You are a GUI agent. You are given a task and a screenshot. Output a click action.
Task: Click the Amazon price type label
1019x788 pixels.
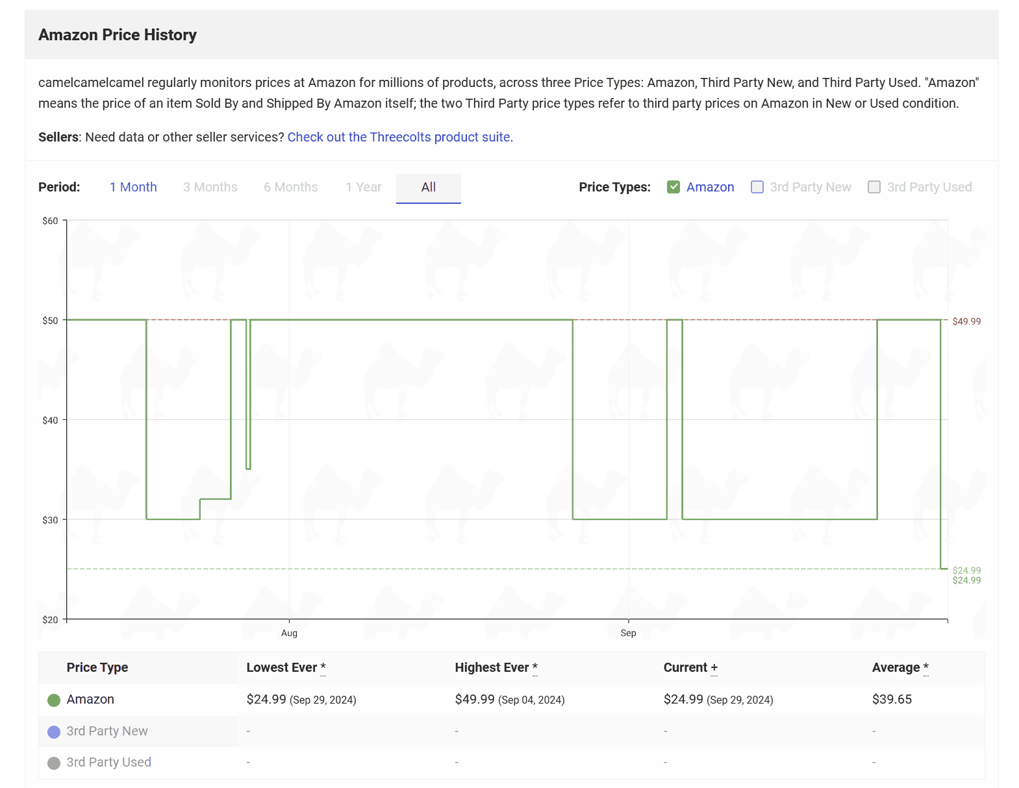pos(710,187)
